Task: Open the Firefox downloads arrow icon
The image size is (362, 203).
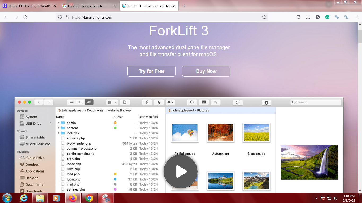Action: coord(308,17)
